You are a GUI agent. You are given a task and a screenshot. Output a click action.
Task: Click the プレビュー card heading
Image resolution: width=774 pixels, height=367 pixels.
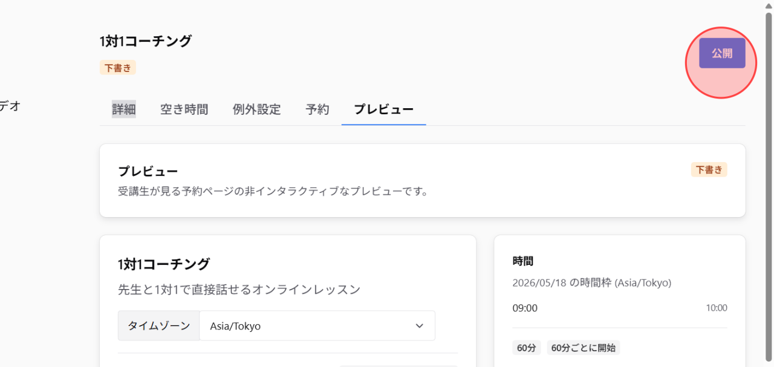[148, 172]
